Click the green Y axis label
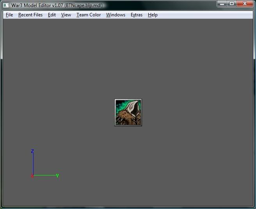This screenshot has height=209, width=256. coord(57,175)
